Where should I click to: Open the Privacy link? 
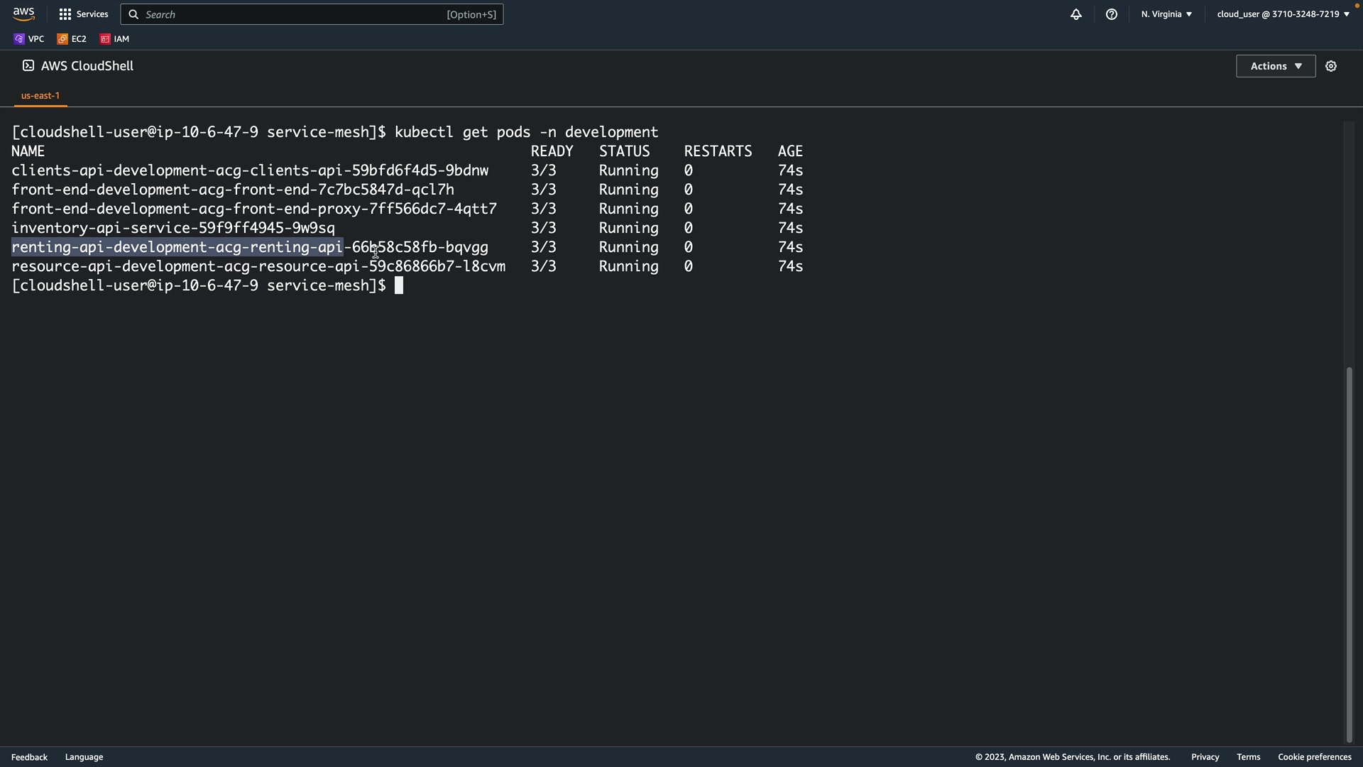coord(1205,757)
